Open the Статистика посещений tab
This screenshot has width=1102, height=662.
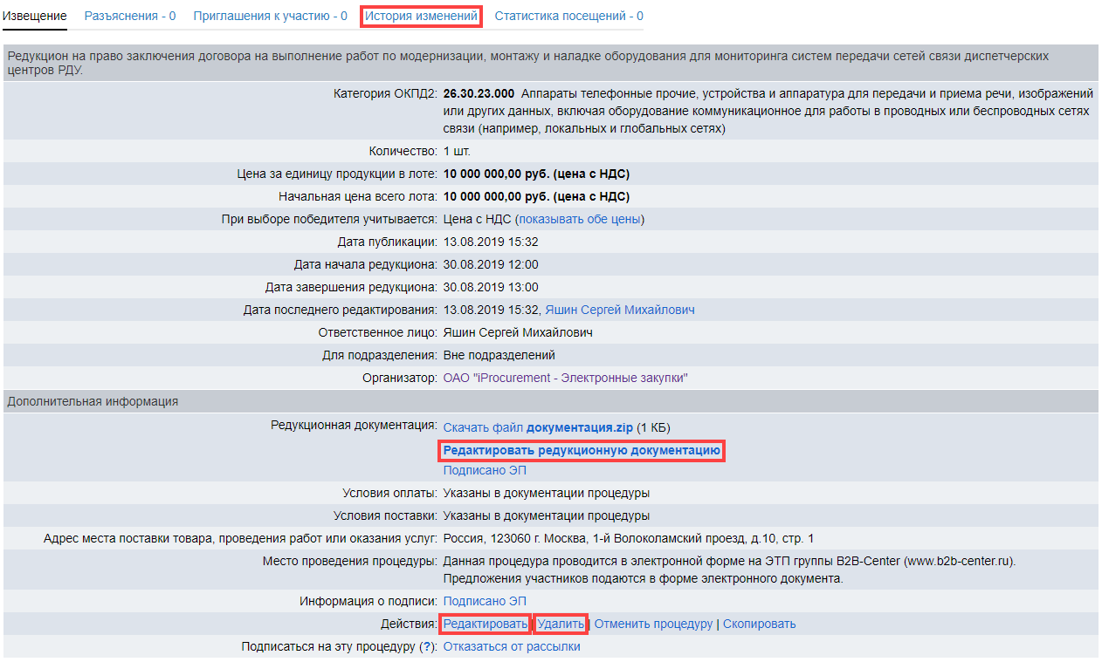coord(568,16)
